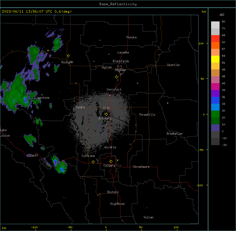Viewport: 236px width, 231px height.
Task: Click the Vulcan label
Action: (x=149, y=217)
